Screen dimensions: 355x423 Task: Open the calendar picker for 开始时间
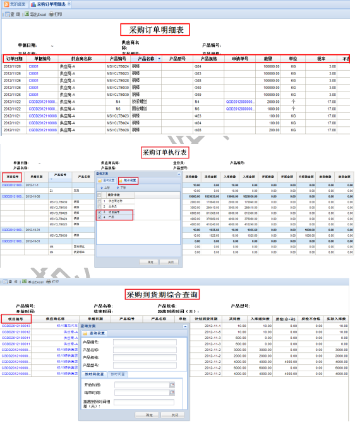click(172, 385)
